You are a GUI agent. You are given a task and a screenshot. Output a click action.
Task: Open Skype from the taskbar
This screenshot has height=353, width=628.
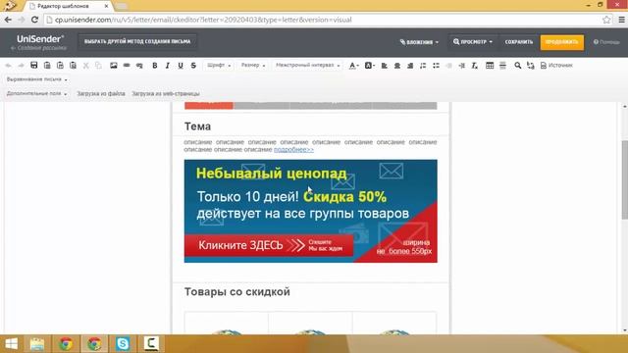coord(123,344)
